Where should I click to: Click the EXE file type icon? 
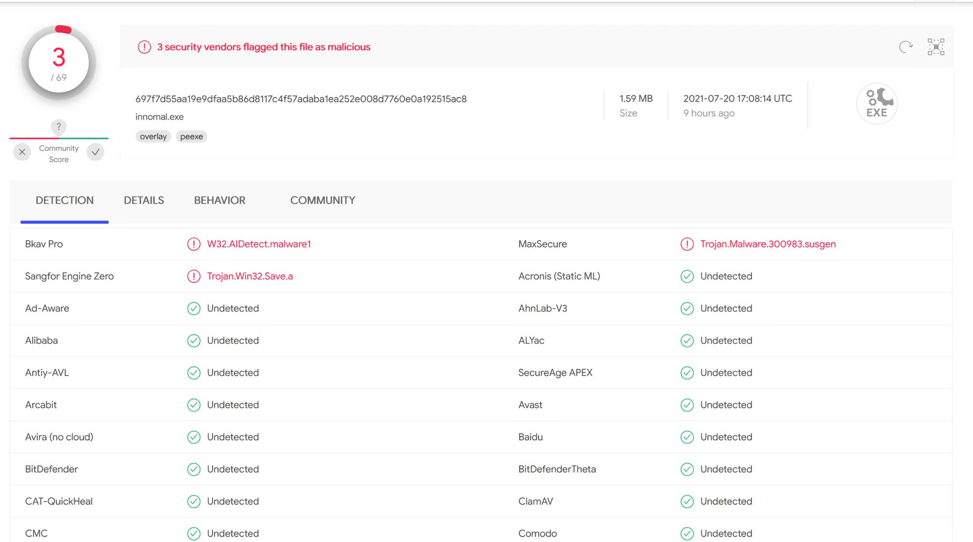876,104
